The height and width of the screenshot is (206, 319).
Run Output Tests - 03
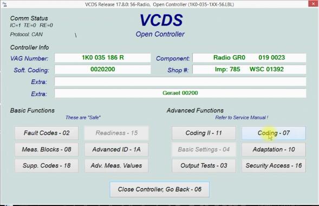204,166
